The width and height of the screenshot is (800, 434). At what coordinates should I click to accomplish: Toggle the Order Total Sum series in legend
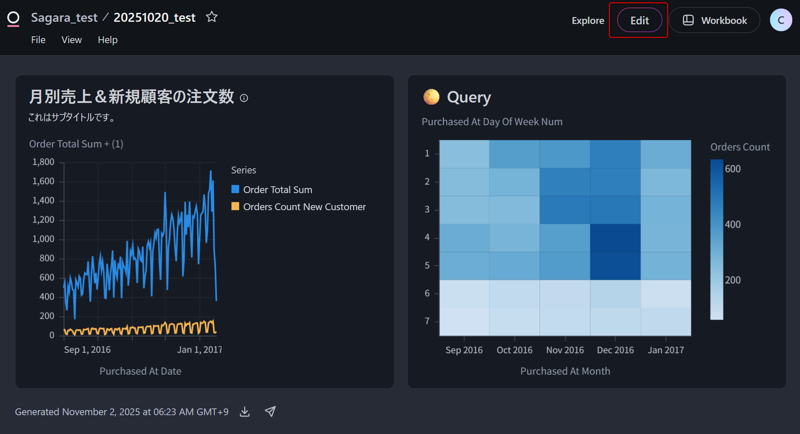click(x=277, y=190)
